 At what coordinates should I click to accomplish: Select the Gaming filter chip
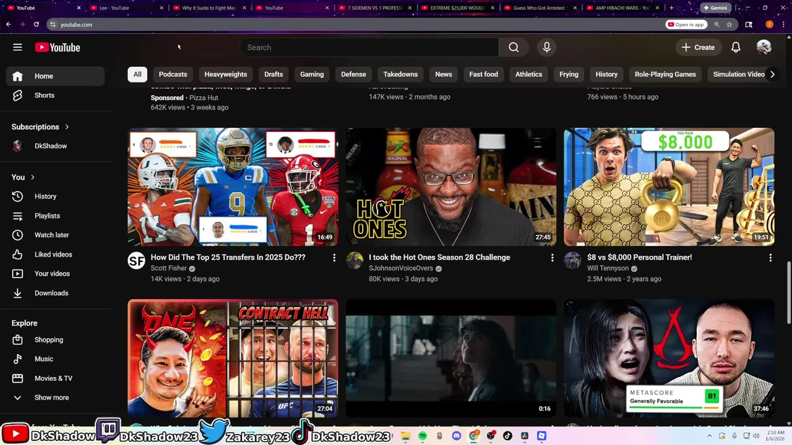coord(312,74)
